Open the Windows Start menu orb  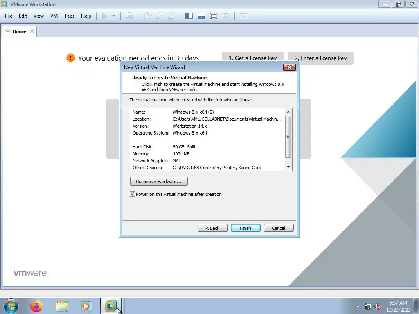(11, 306)
